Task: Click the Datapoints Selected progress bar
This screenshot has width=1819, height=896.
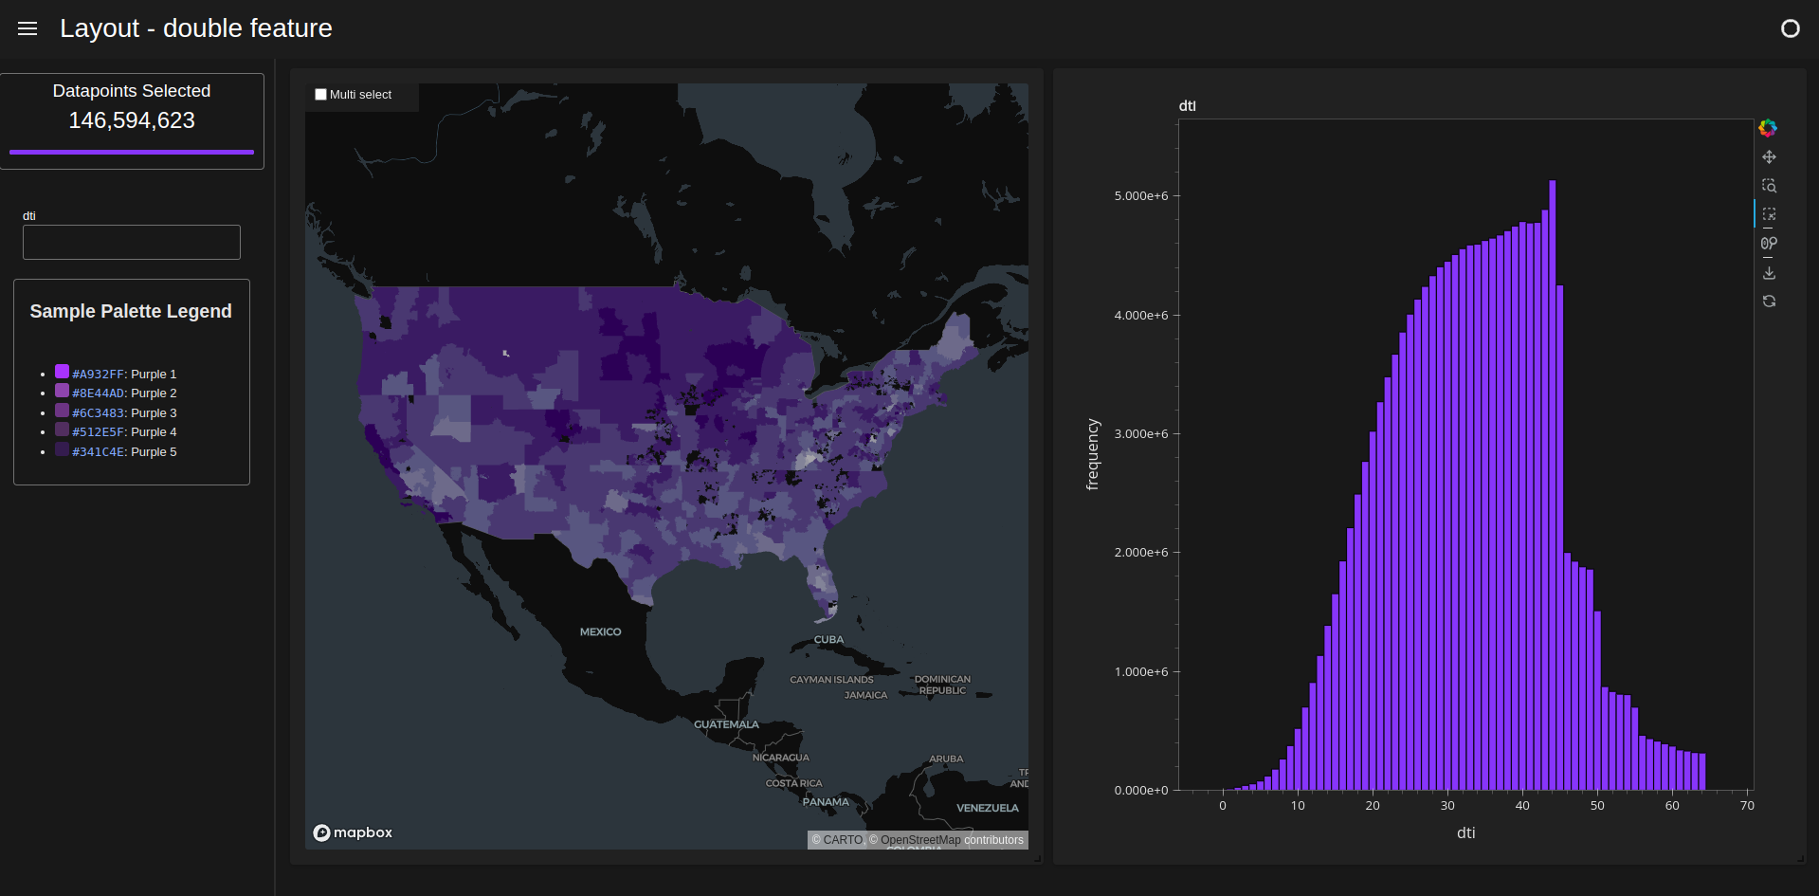Action: point(132,152)
